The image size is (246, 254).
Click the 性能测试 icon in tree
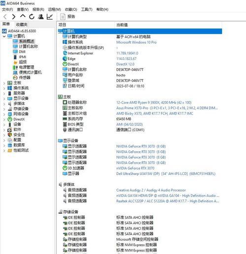pos(10,150)
